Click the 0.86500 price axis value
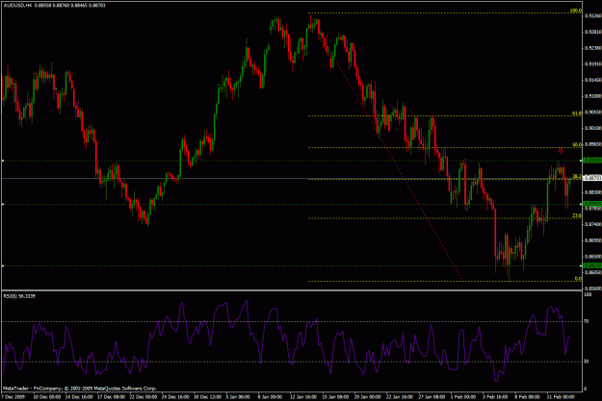 [592, 257]
